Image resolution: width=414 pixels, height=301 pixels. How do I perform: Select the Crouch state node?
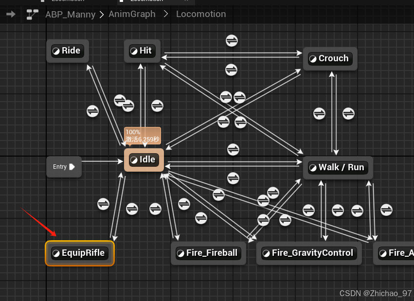(330, 58)
